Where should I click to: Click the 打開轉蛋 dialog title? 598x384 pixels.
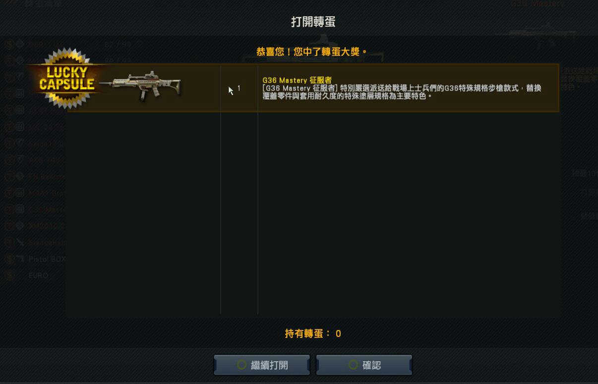[x=313, y=22]
